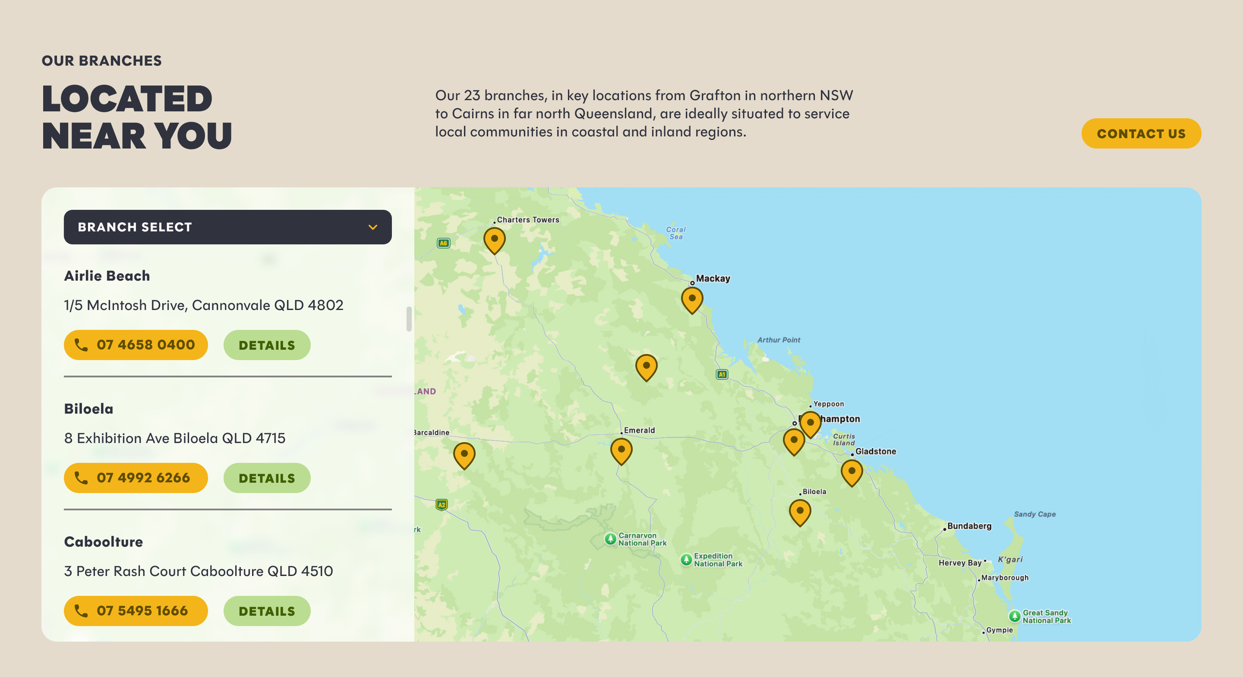Open Details for Caboolture branch

(x=266, y=610)
